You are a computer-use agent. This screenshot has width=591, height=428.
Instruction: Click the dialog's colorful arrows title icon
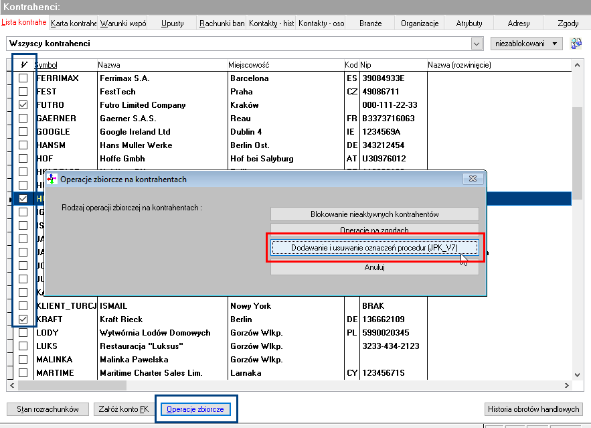[x=52, y=179]
